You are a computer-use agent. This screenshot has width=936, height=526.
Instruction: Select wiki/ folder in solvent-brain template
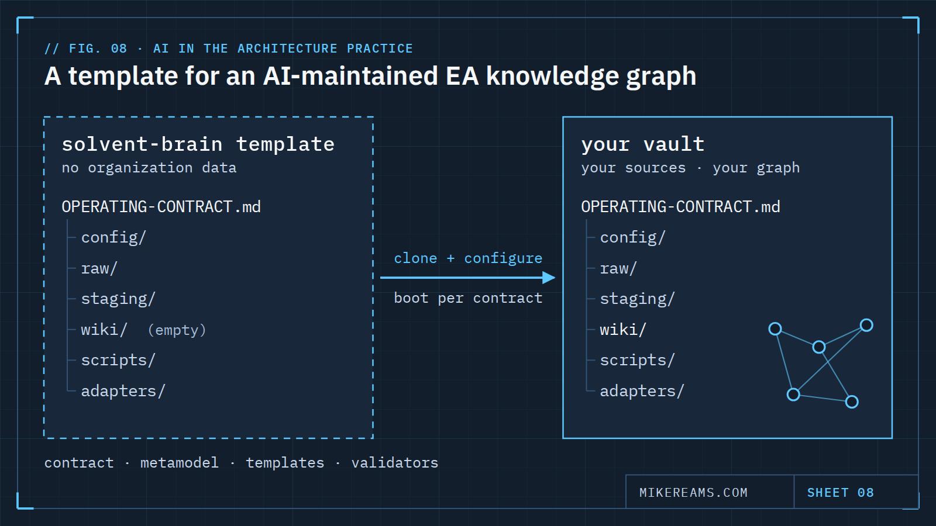(x=104, y=330)
